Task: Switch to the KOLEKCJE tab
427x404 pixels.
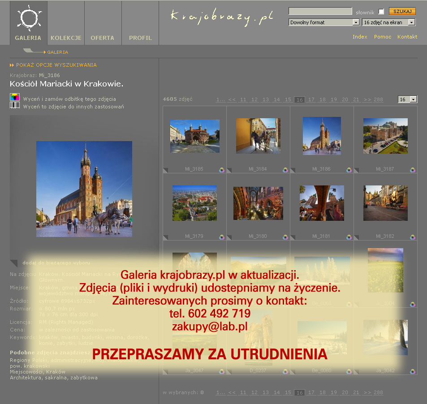Action: pos(66,38)
